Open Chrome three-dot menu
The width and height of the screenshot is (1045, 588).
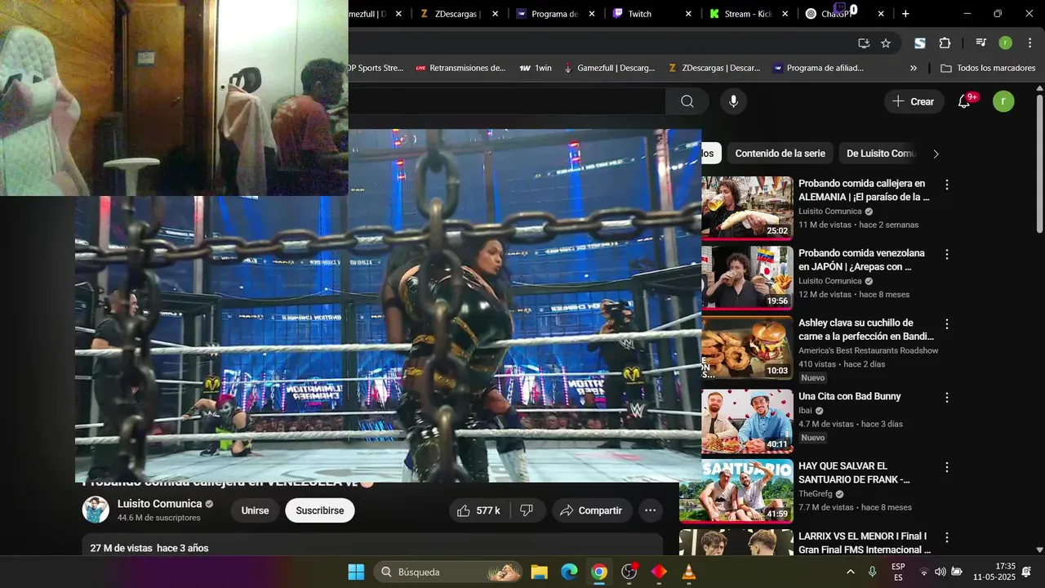[1028, 42]
